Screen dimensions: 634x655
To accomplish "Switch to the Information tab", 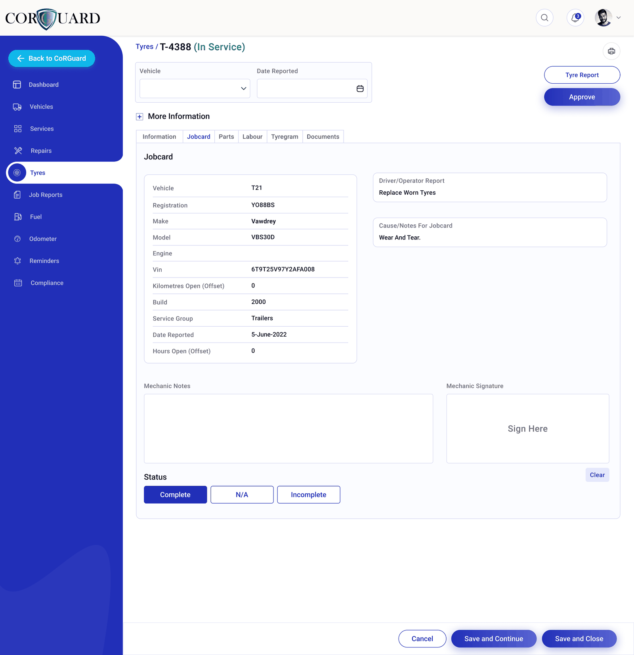I will (x=159, y=137).
